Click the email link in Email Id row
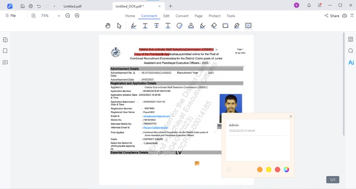The width and height of the screenshot is (356, 189). pos(157,116)
